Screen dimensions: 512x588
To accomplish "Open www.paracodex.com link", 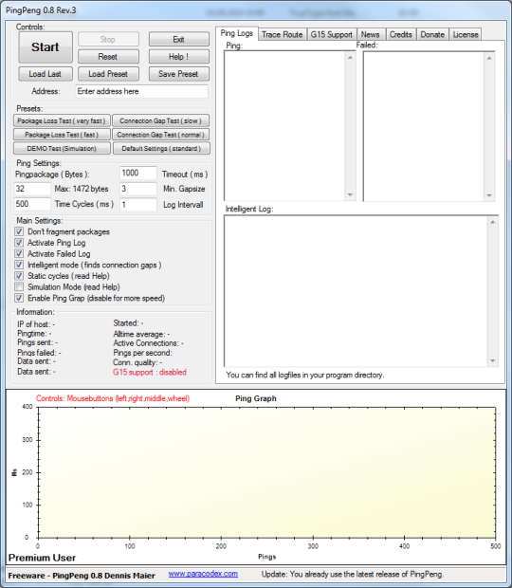I will 203,574.
